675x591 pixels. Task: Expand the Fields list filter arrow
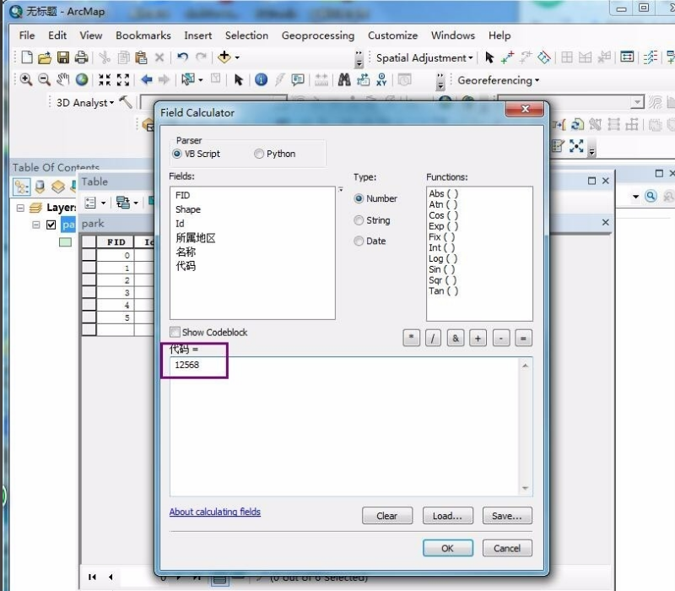coord(341,189)
